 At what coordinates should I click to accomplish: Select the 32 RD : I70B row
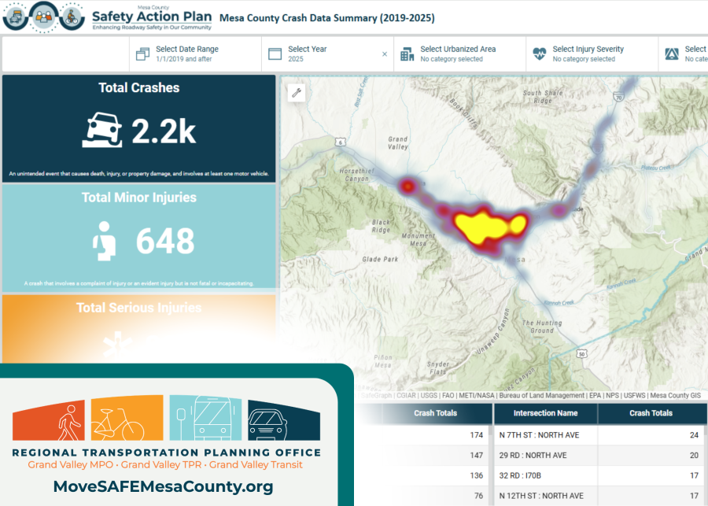[x=599, y=476]
